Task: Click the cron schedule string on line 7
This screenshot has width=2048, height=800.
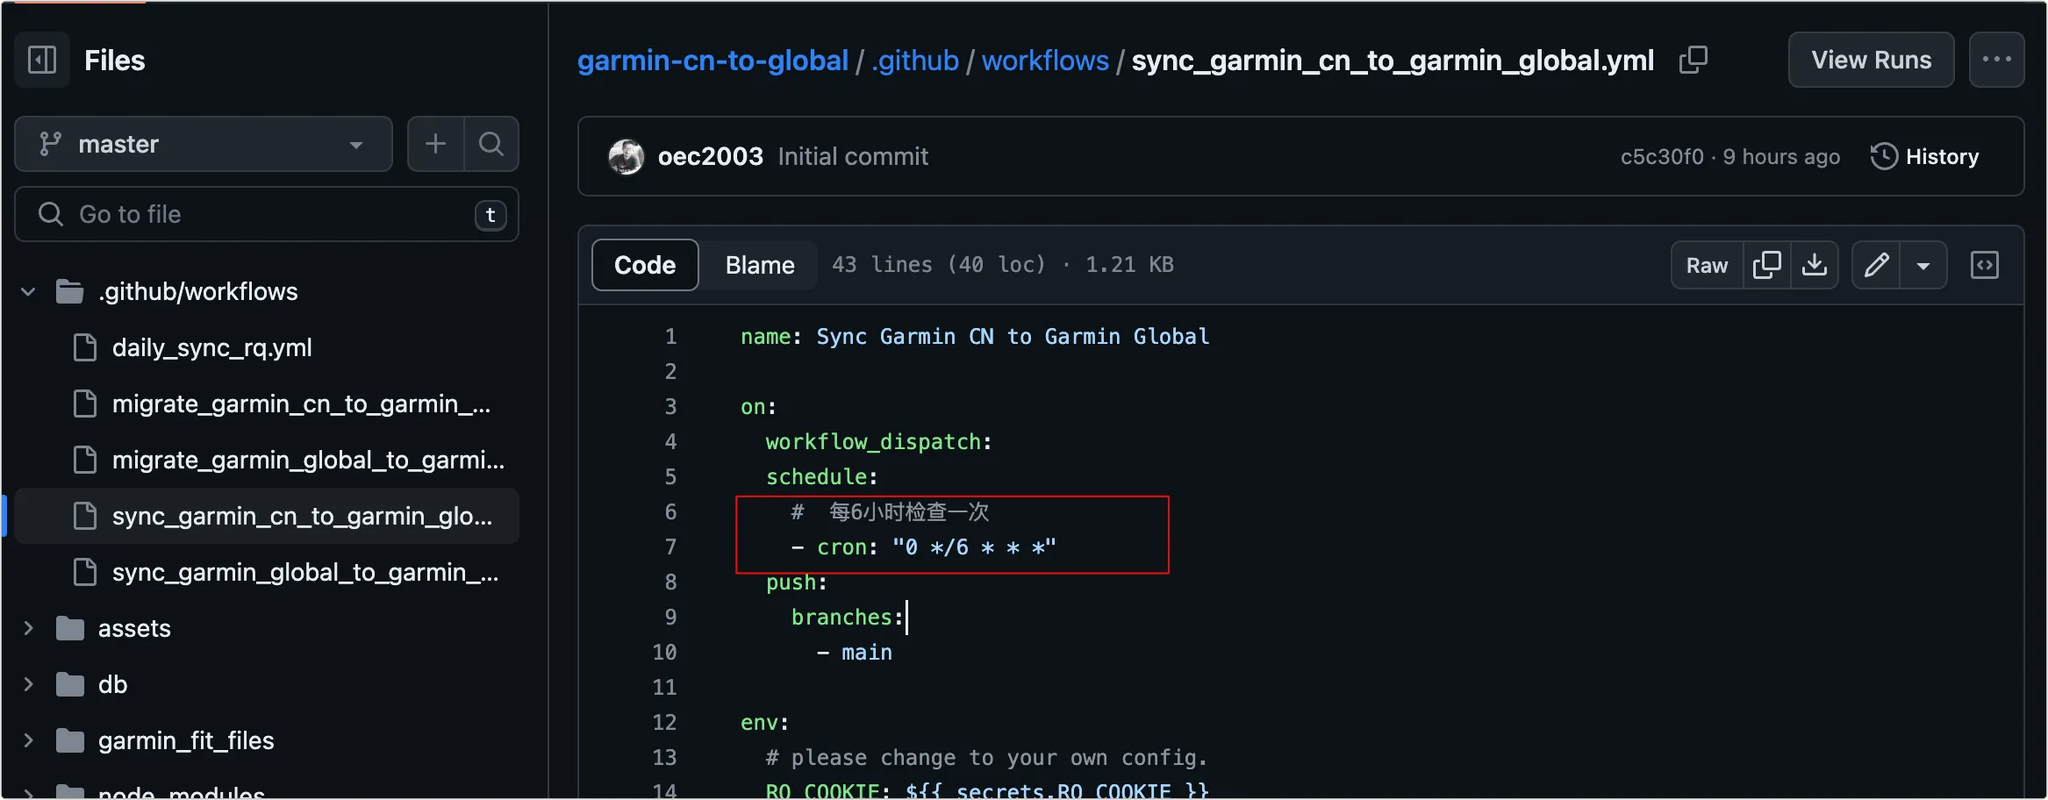Action: click(974, 547)
